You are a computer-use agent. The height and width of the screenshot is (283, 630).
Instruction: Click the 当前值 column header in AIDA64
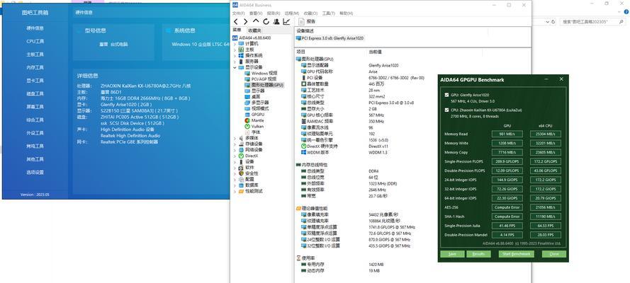[x=376, y=52]
